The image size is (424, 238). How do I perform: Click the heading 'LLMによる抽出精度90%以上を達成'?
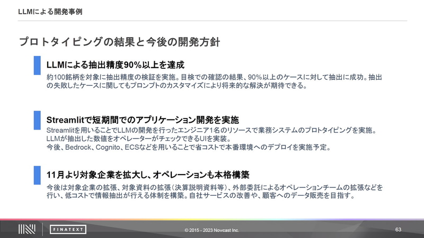pyautogui.click(x=115, y=65)
